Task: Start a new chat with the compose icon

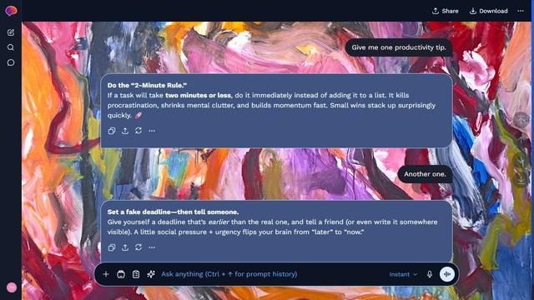Action: (11, 32)
